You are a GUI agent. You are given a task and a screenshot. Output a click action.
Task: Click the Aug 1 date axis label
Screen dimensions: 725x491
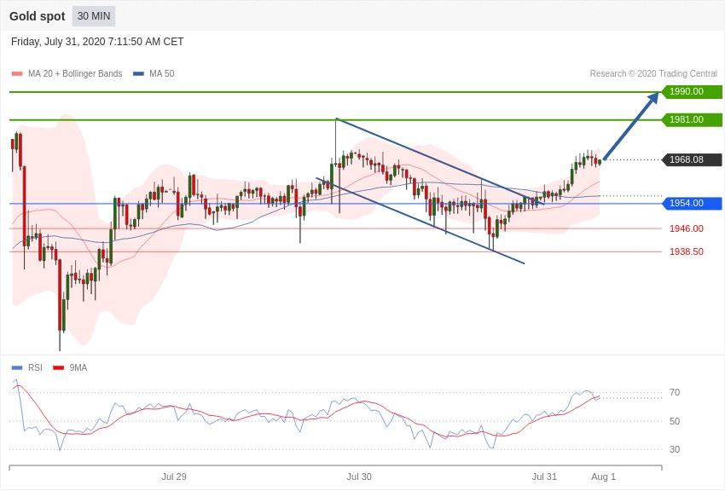coord(603,477)
